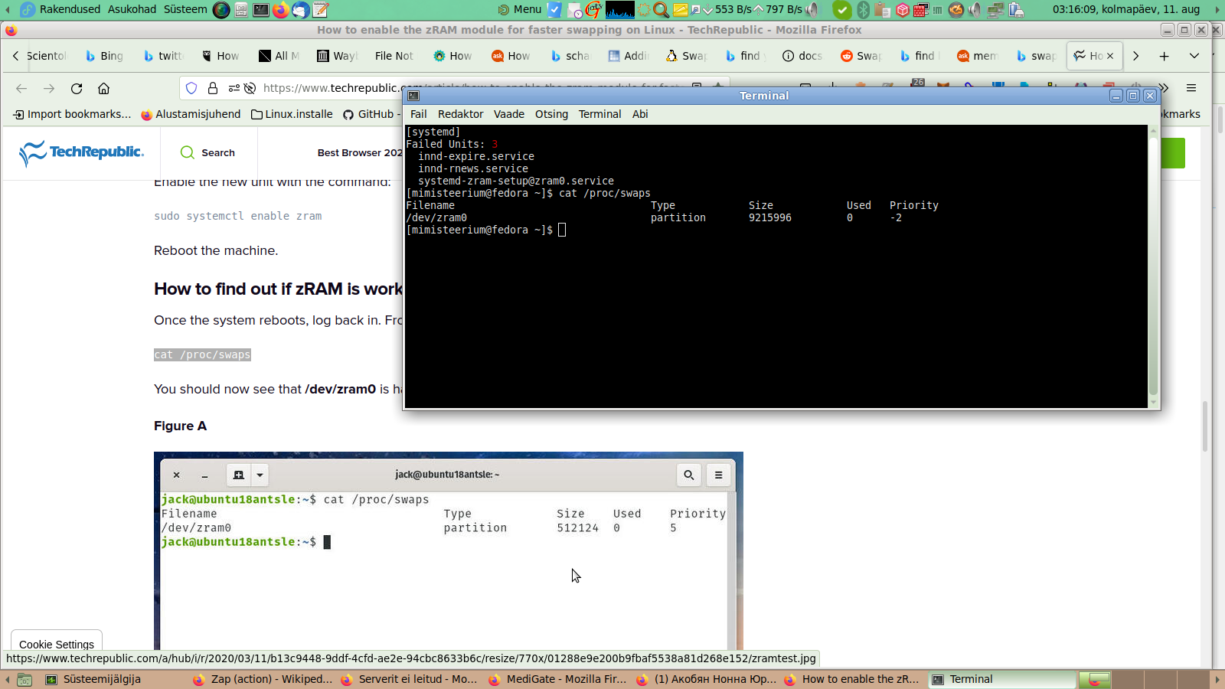This screenshot has height=689, width=1225.
Task: Click the Brisk Menu button in panel
Action: coord(520,9)
